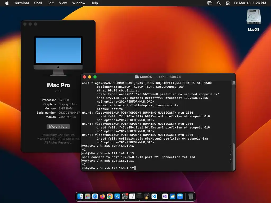Open the Help menu
The image size is (271, 203).
(94, 3)
